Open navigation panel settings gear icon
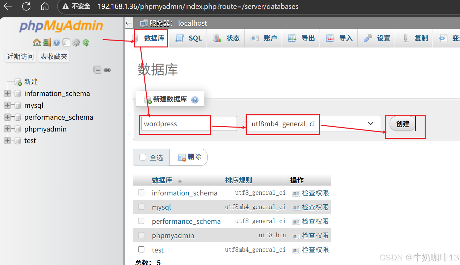Image resolution: width=460 pixels, height=265 pixels. coord(76,43)
